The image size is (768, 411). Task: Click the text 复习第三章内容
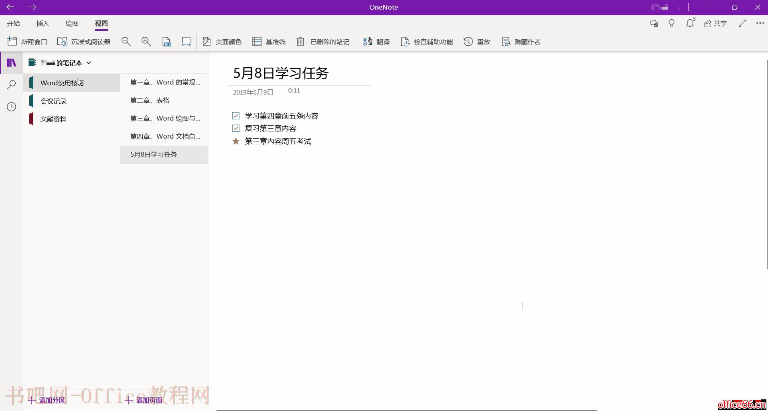tap(271, 128)
